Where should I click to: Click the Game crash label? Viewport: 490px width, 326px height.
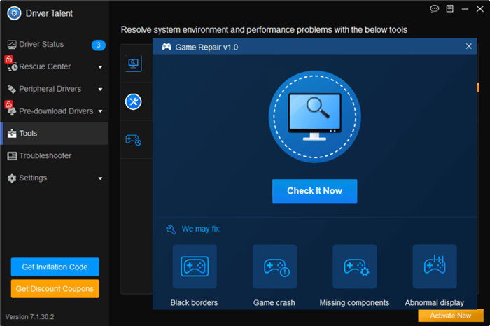274,303
